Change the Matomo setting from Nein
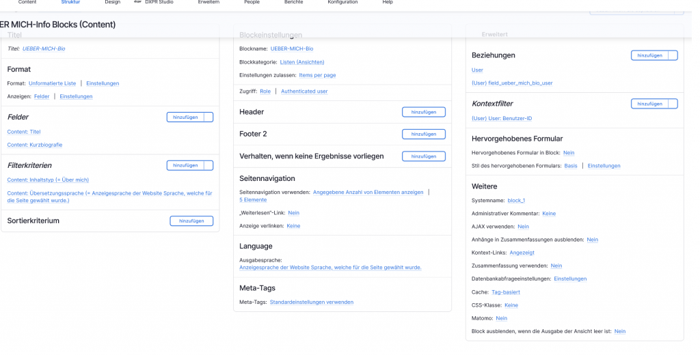The width and height of the screenshot is (700, 355). (x=501, y=318)
